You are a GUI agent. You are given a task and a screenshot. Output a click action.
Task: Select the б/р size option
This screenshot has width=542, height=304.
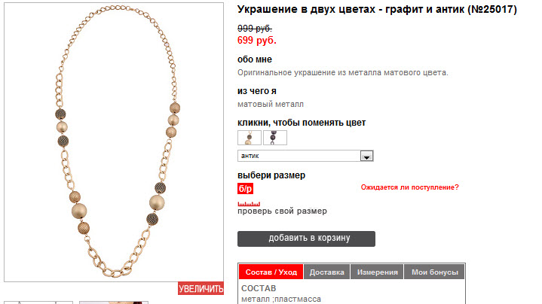coord(245,189)
